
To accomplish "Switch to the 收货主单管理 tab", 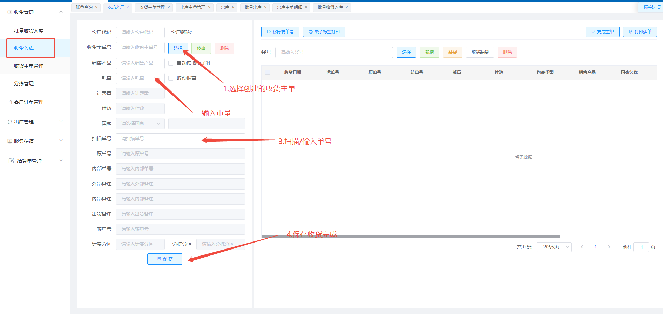I will point(152,7).
